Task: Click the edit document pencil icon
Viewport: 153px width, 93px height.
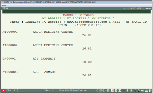Action: tap(105, 90)
